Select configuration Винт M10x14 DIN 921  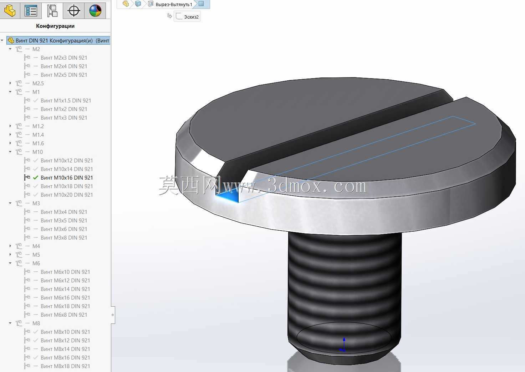pos(67,169)
